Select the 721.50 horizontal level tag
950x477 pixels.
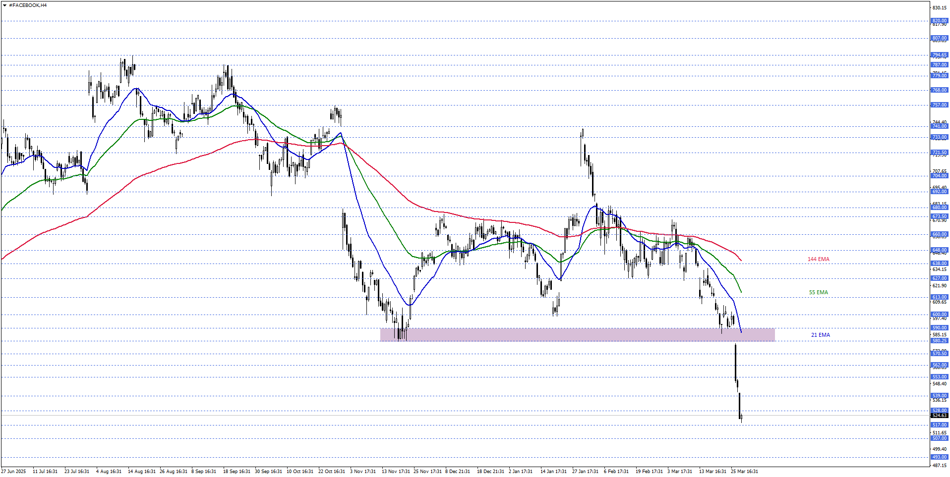tap(939, 153)
